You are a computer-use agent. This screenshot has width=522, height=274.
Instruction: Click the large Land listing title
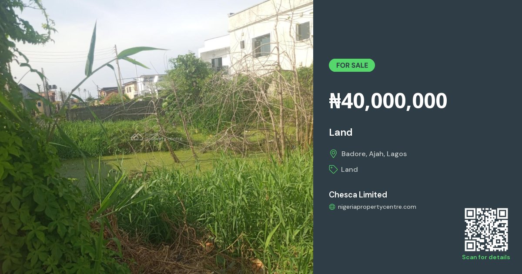coord(341,132)
